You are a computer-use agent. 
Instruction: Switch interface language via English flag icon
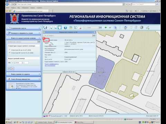tap(47, 116)
